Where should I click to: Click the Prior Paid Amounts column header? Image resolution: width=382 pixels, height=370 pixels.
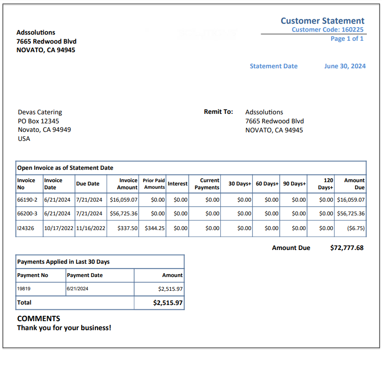(154, 184)
